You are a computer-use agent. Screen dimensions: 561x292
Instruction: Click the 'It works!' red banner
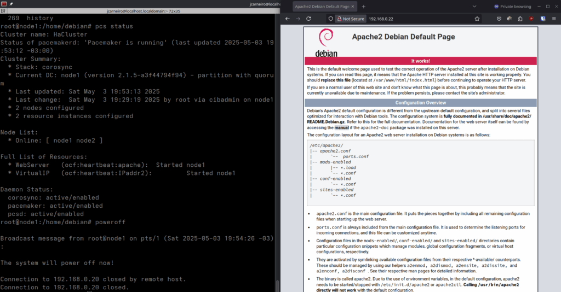[420, 61]
